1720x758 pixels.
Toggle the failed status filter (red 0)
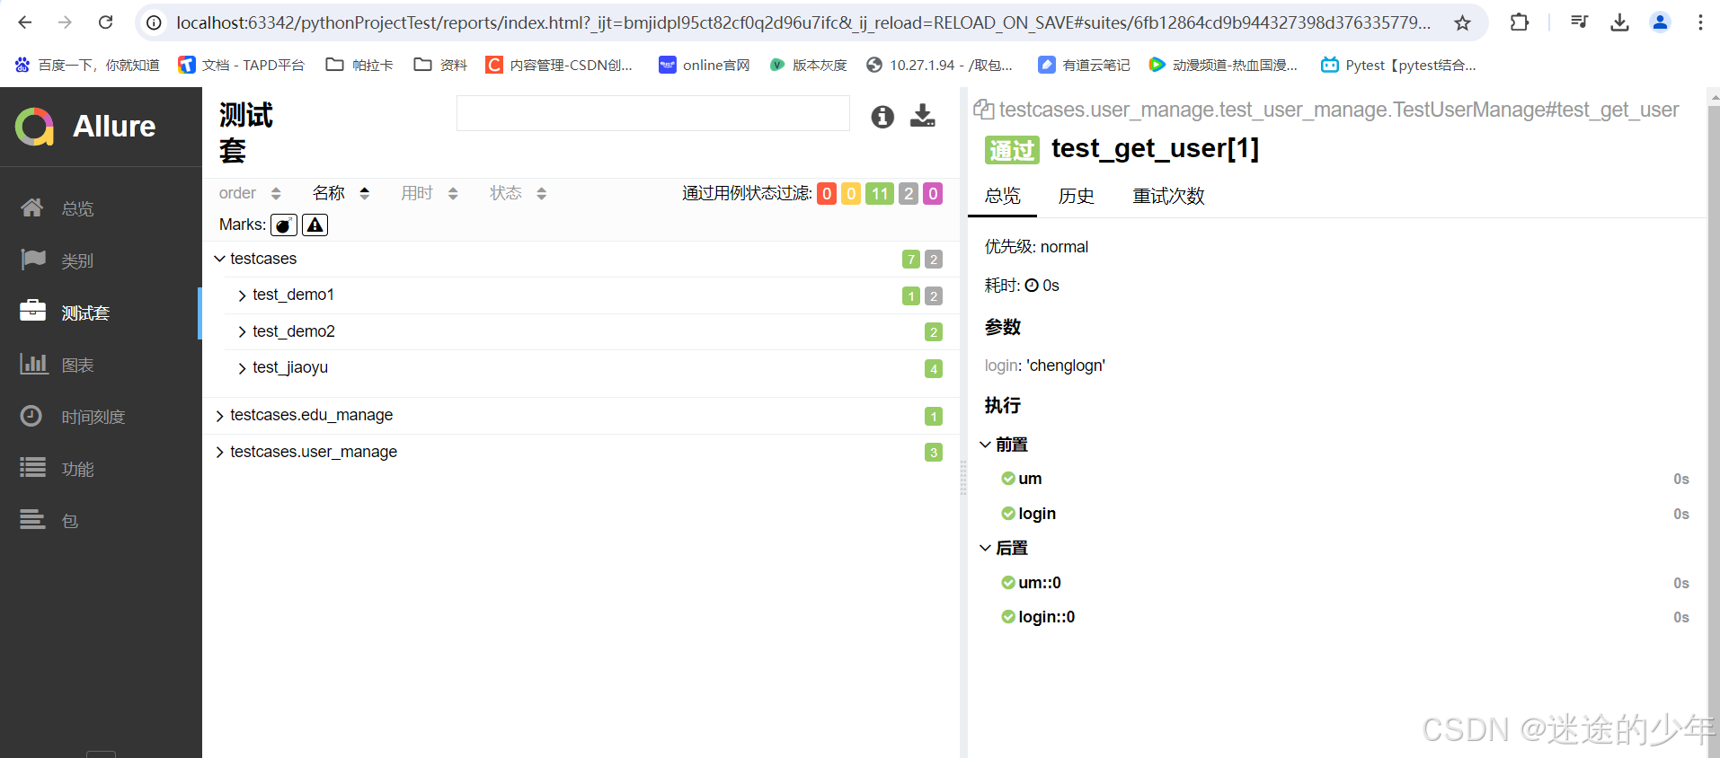click(827, 193)
